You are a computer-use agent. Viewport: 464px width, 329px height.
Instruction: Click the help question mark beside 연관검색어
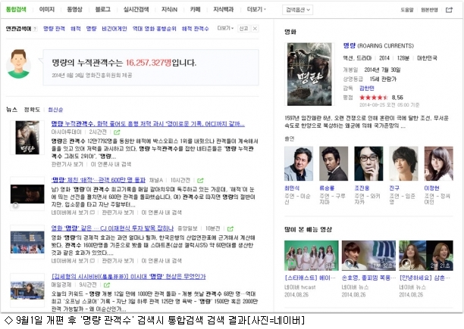[x=35, y=29]
